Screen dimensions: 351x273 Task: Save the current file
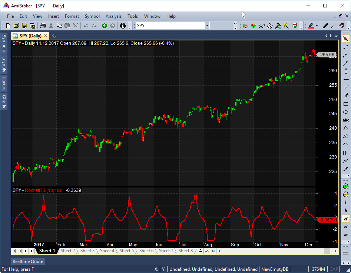pos(24,26)
